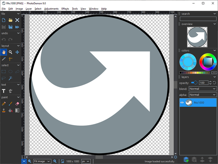Click the layer opacity slider
Image resolution: width=218 pixels, height=164 pixels.
(194, 83)
